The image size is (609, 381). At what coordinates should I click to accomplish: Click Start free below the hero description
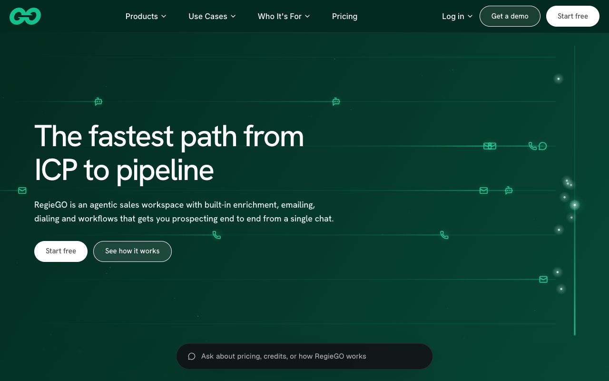[61, 251]
